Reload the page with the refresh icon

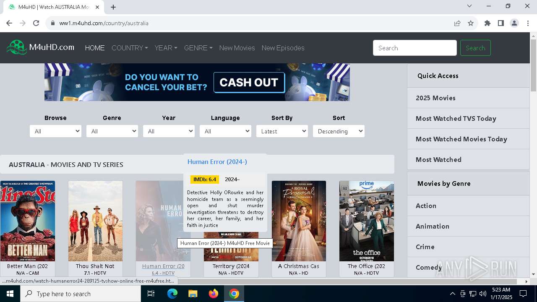pos(36,23)
